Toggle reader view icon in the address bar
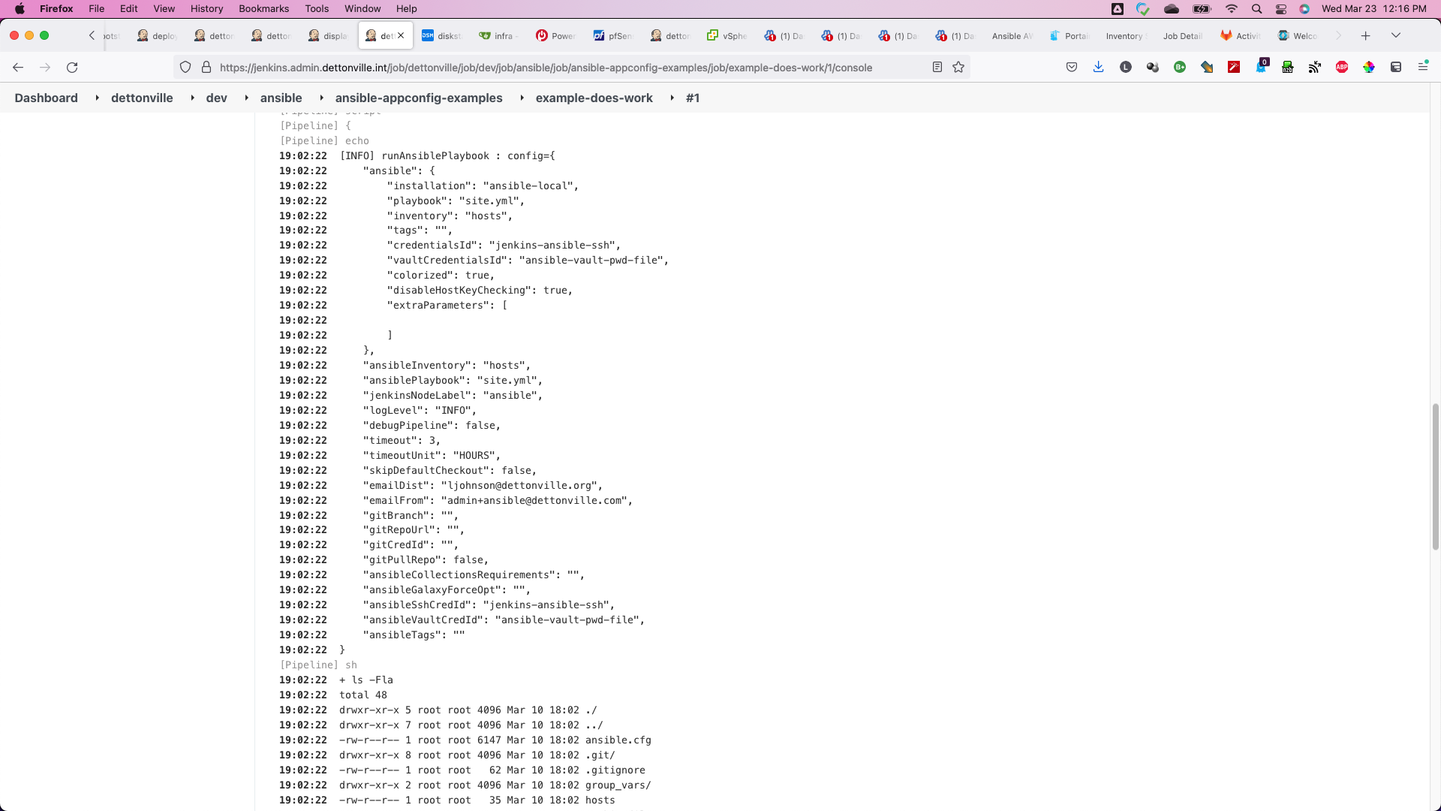1441x811 pixels. [x=937, y=68]
